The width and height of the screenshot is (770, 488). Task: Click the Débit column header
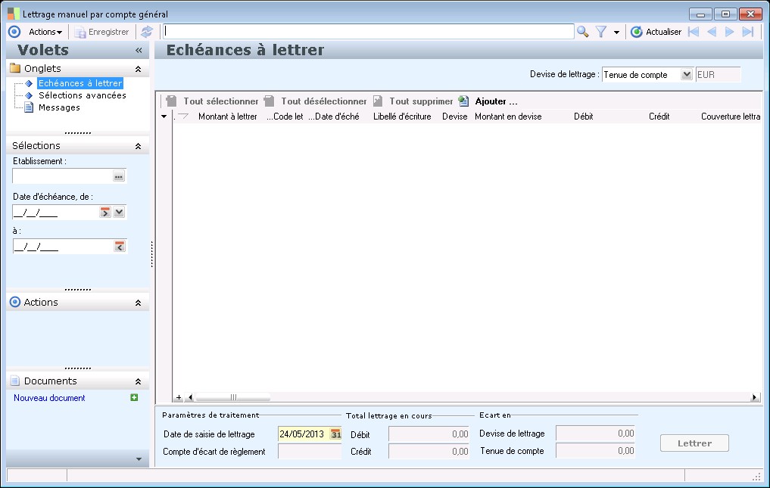click(x=584, y=117)
